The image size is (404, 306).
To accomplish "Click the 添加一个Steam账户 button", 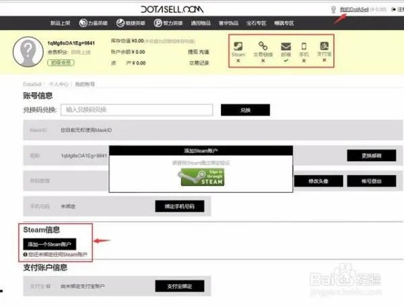I will (49, 244).
